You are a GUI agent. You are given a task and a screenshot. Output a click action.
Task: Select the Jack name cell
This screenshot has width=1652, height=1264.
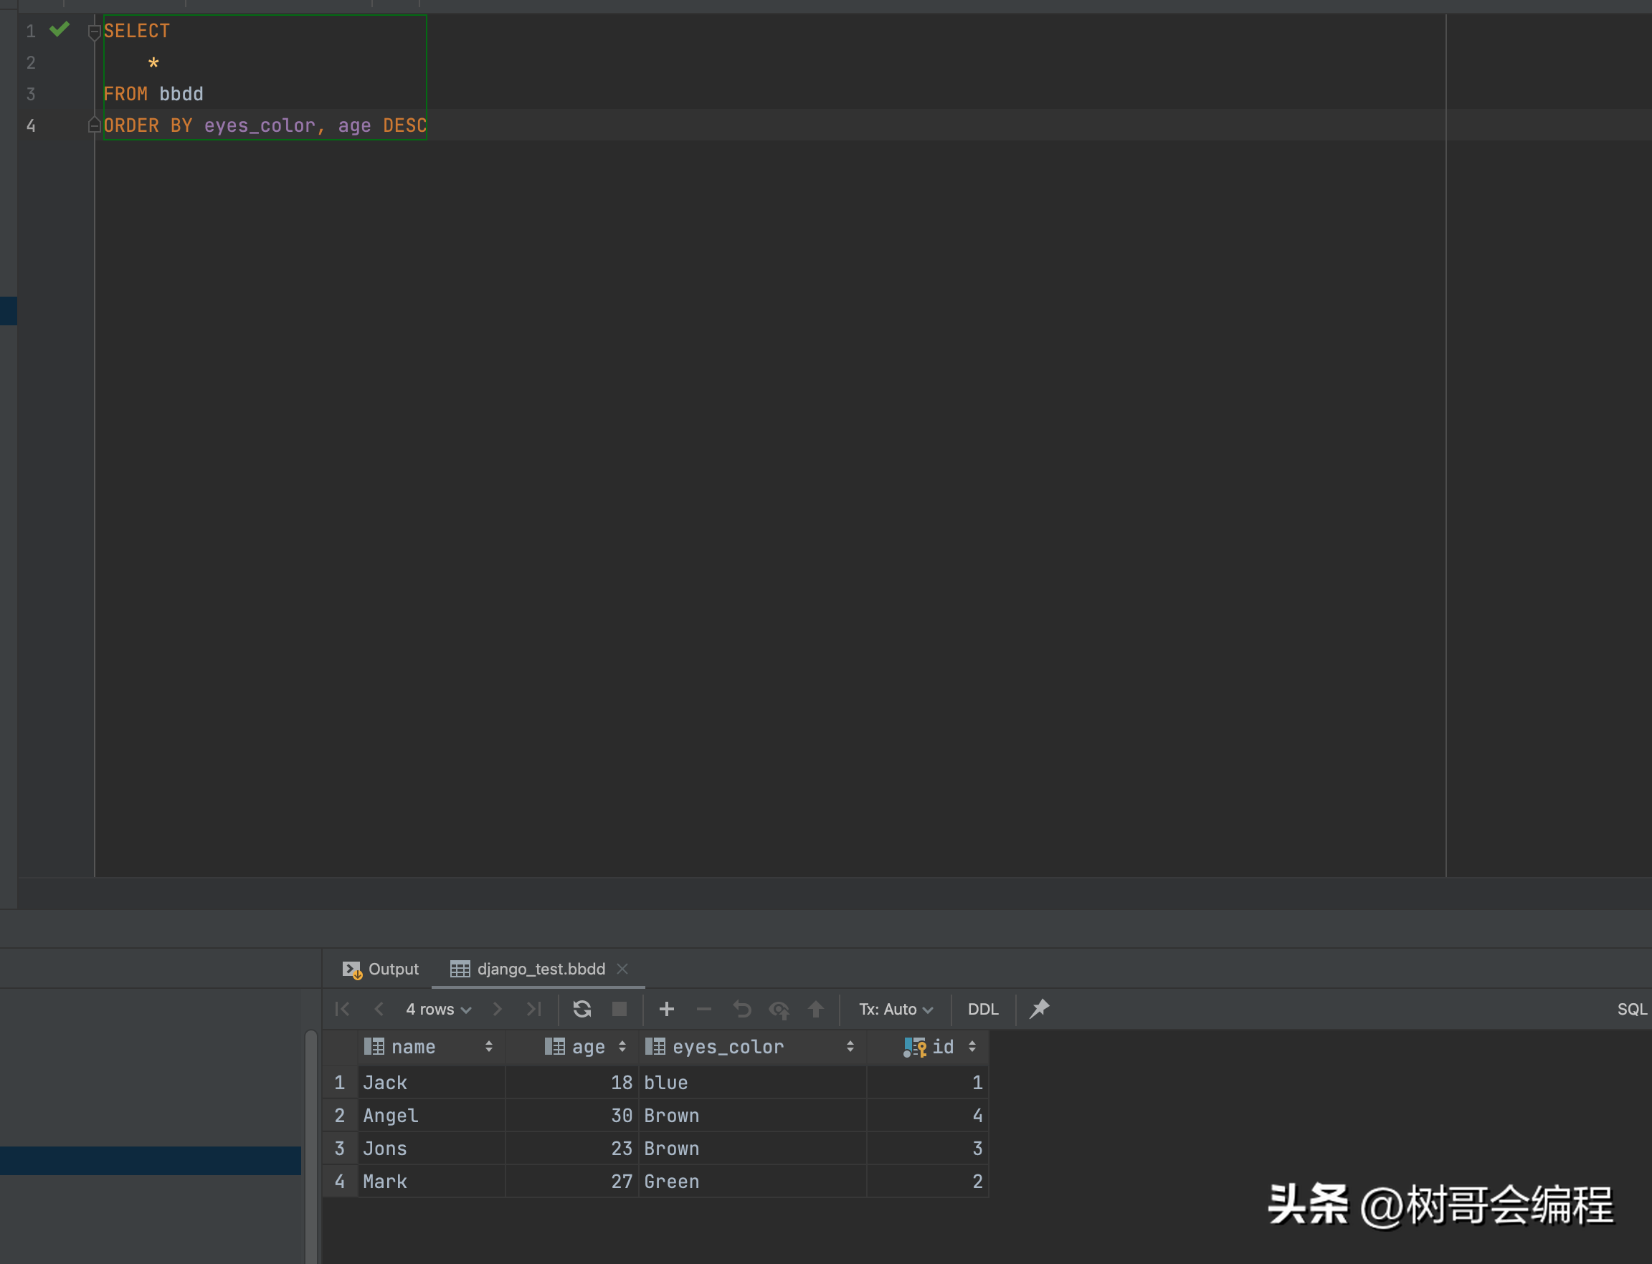coord(432,1083)
